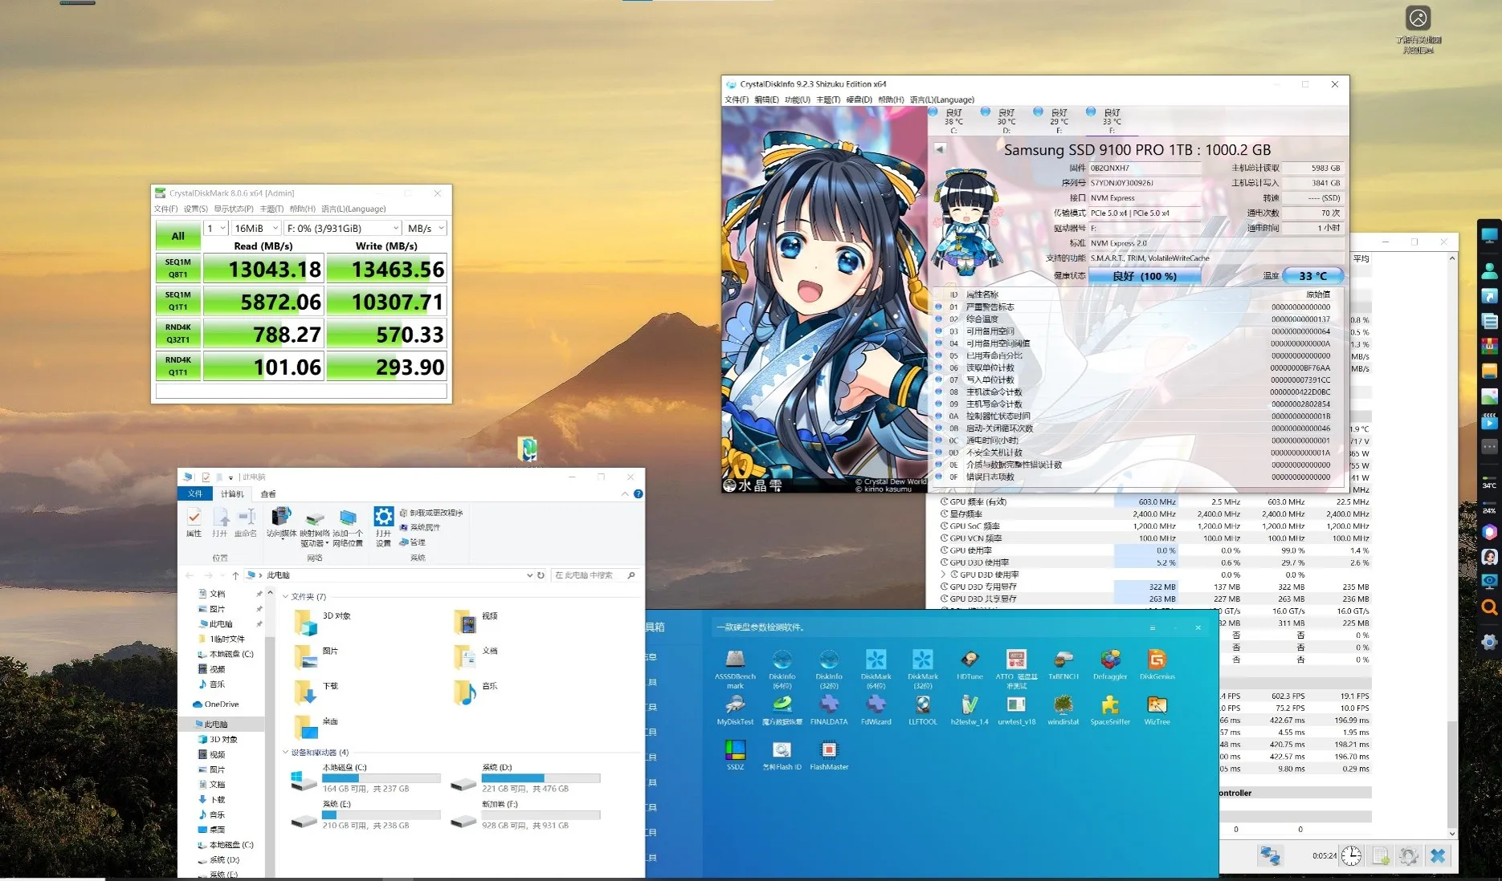This screenshot has height=881, width=1502.
Task: Open the F: drive selection dropdown in CrystalDiskMark
Action: (x=343, y=229)
